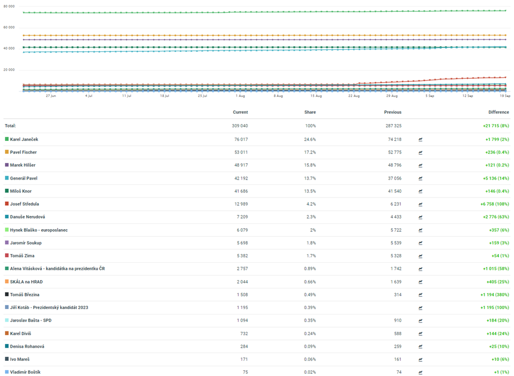This screenshot has height=376, width=514.
Task: Open Generál Pavel's trend chart icon
Action: pos(420,178)
